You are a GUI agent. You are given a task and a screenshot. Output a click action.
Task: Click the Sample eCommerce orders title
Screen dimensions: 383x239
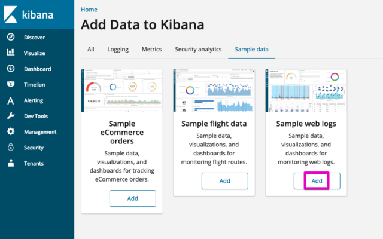[122, 133]
